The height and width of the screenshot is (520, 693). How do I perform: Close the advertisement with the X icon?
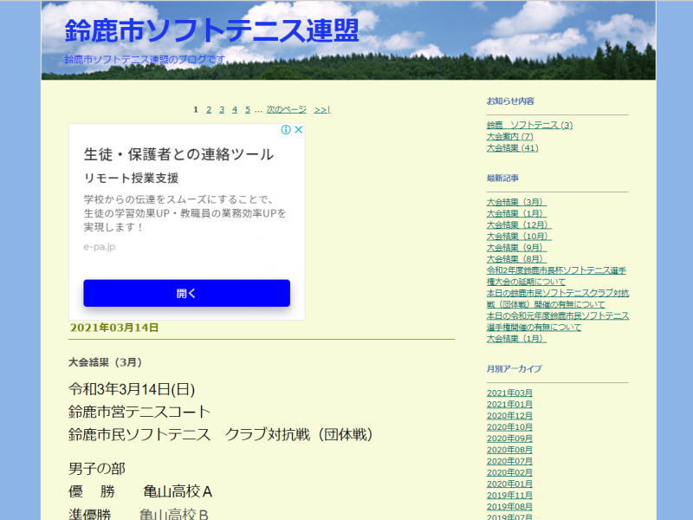[x=298, y=130]
